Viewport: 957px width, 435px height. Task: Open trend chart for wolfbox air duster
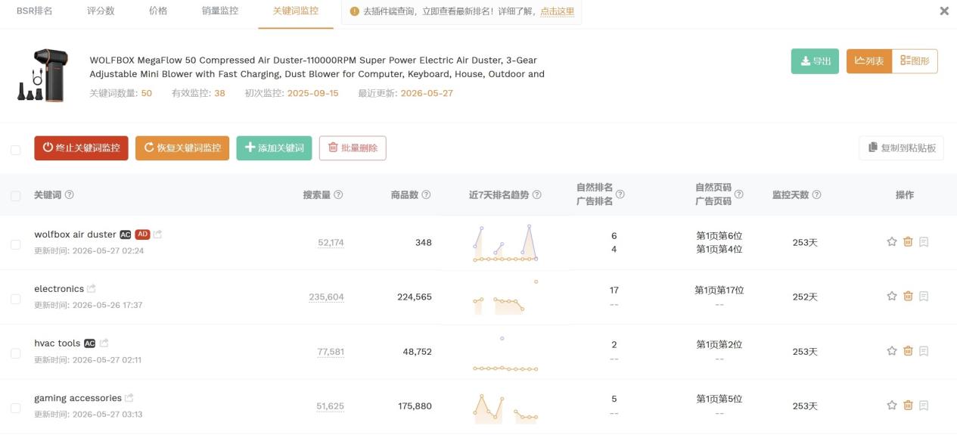pyautogui.click(x=505, y=243)
